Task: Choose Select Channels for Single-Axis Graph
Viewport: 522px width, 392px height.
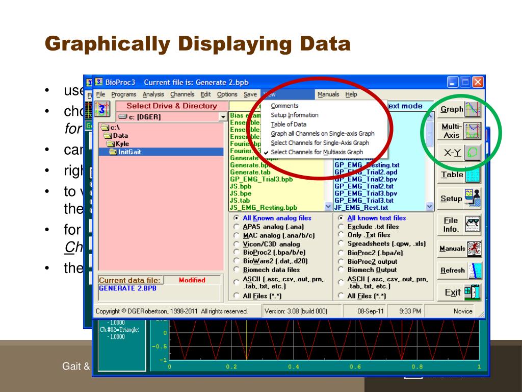Action: point(320,143)
